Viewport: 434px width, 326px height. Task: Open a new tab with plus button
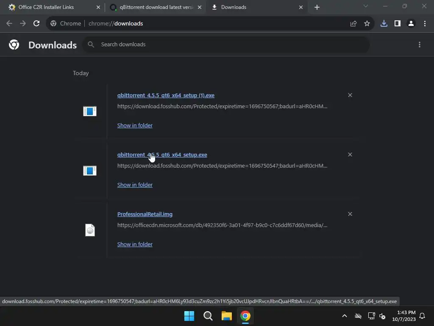(317, 7)
